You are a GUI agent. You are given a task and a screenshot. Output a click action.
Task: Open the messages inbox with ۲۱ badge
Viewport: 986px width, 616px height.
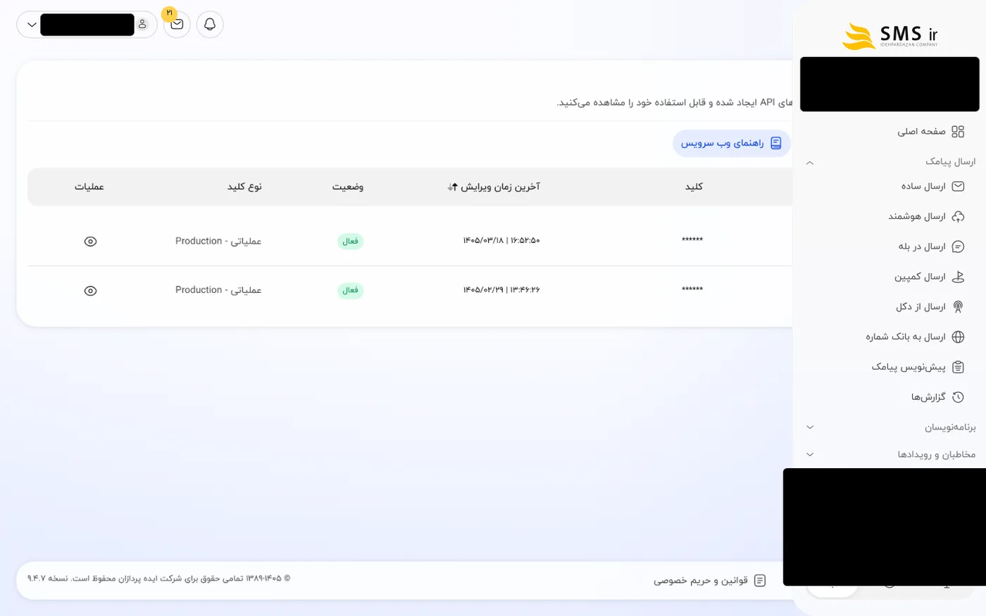coord(177,25)
